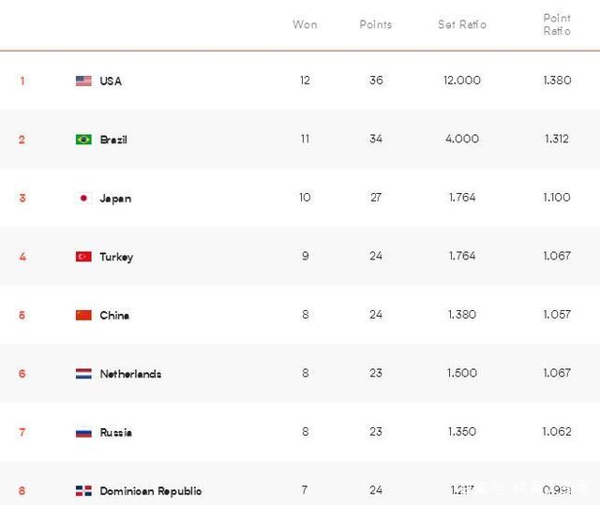This screenshot has height=505, width=600.
Task: Click the Netherlands flag icon
Action: pyautogui.click(x=83, y=374)
